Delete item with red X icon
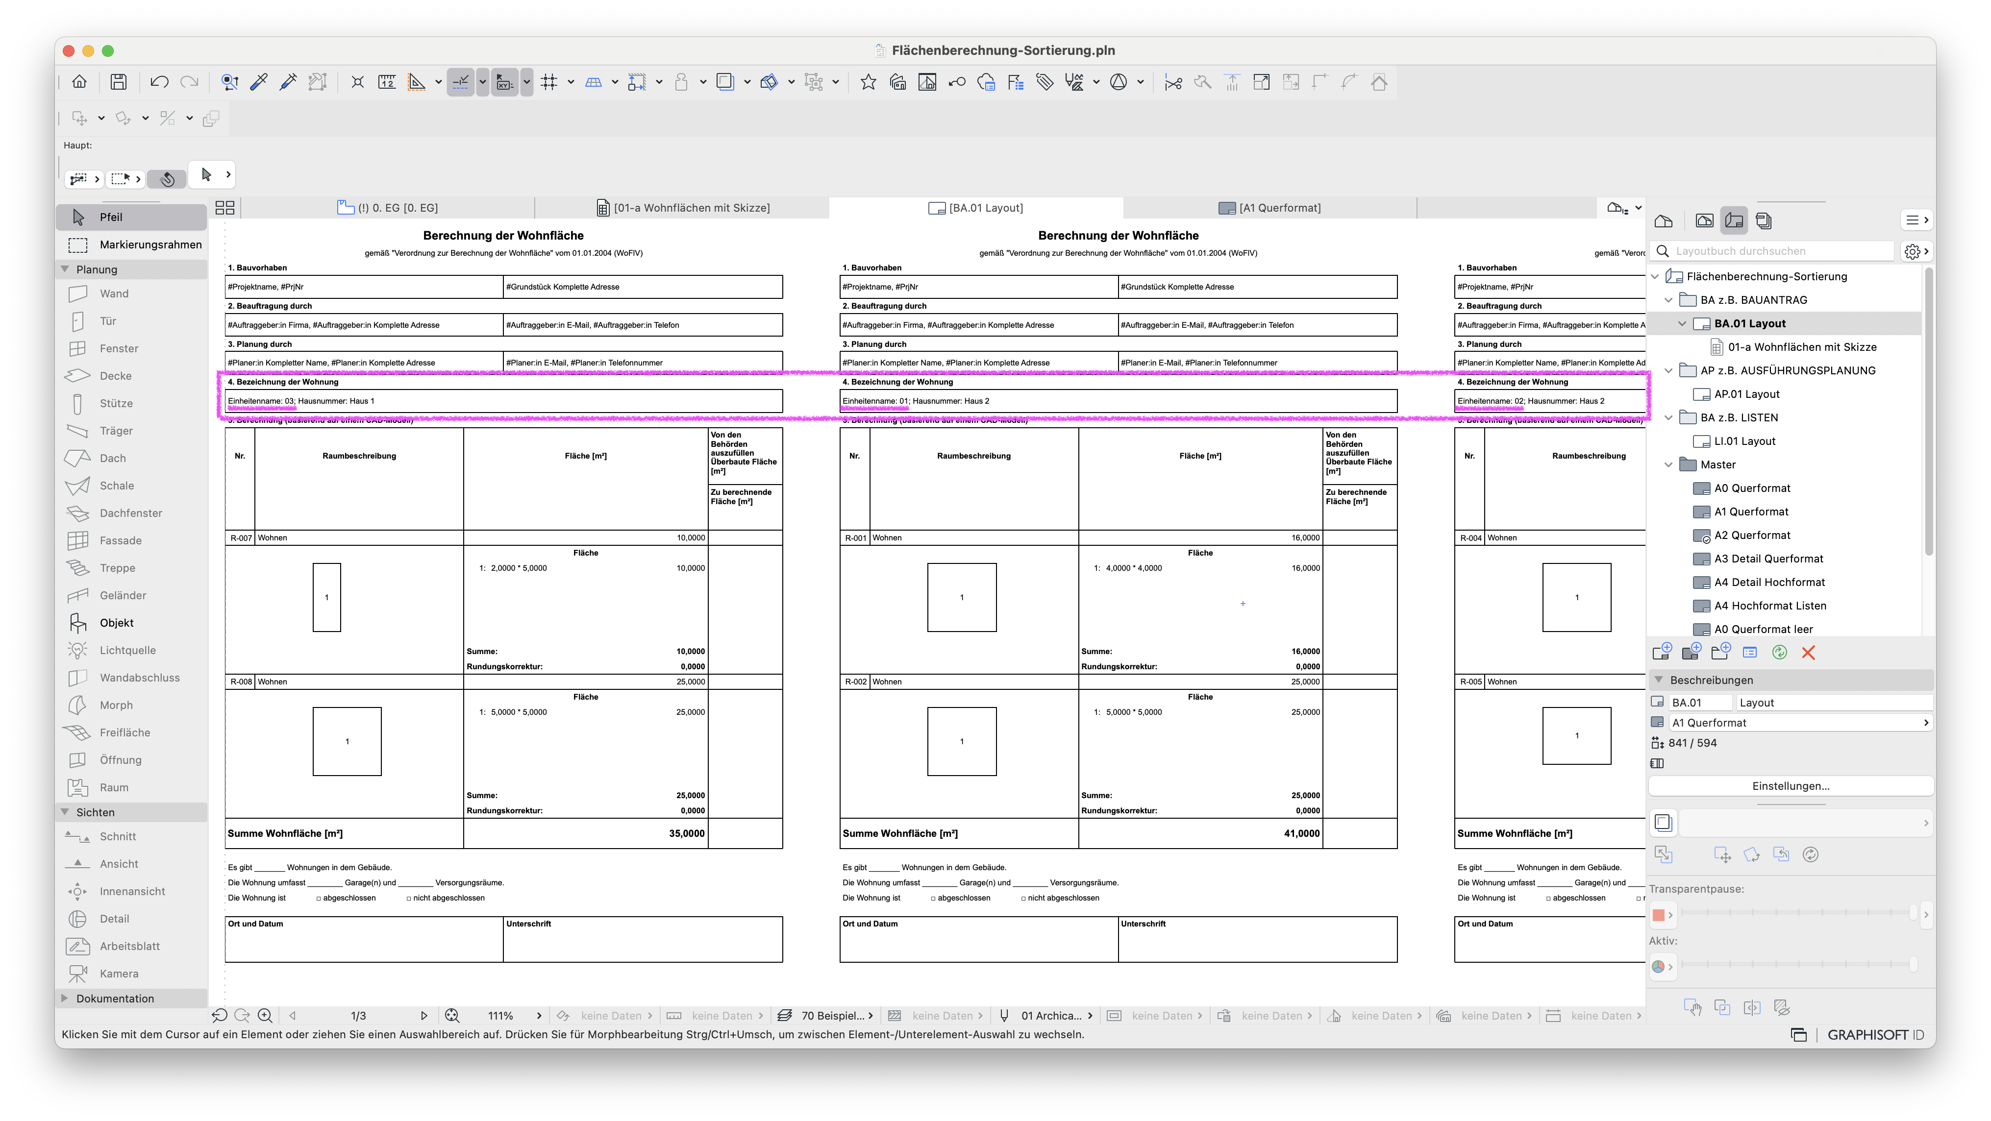 pos(1809,653)
